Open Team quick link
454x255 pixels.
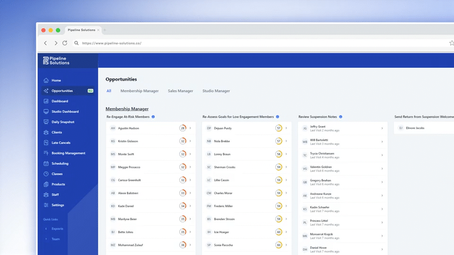pyautogui.click(x=55, y=239)
